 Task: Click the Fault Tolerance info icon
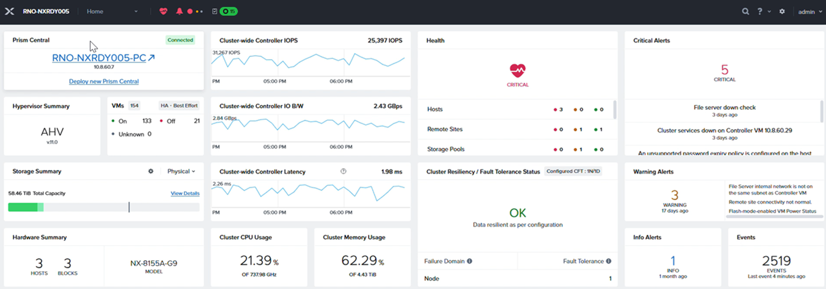[609, 261]
